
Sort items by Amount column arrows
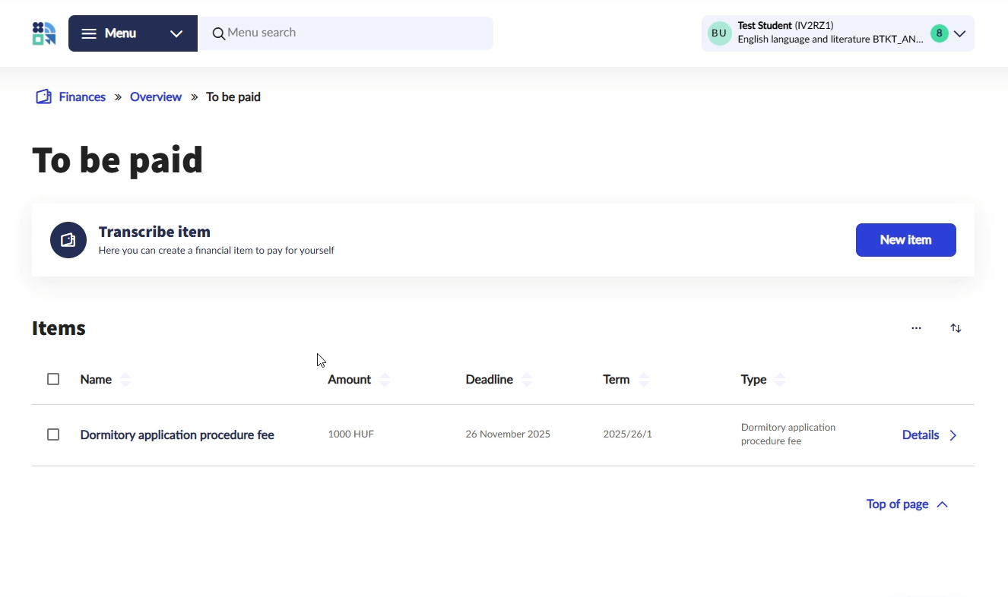[x=385, y=380]
